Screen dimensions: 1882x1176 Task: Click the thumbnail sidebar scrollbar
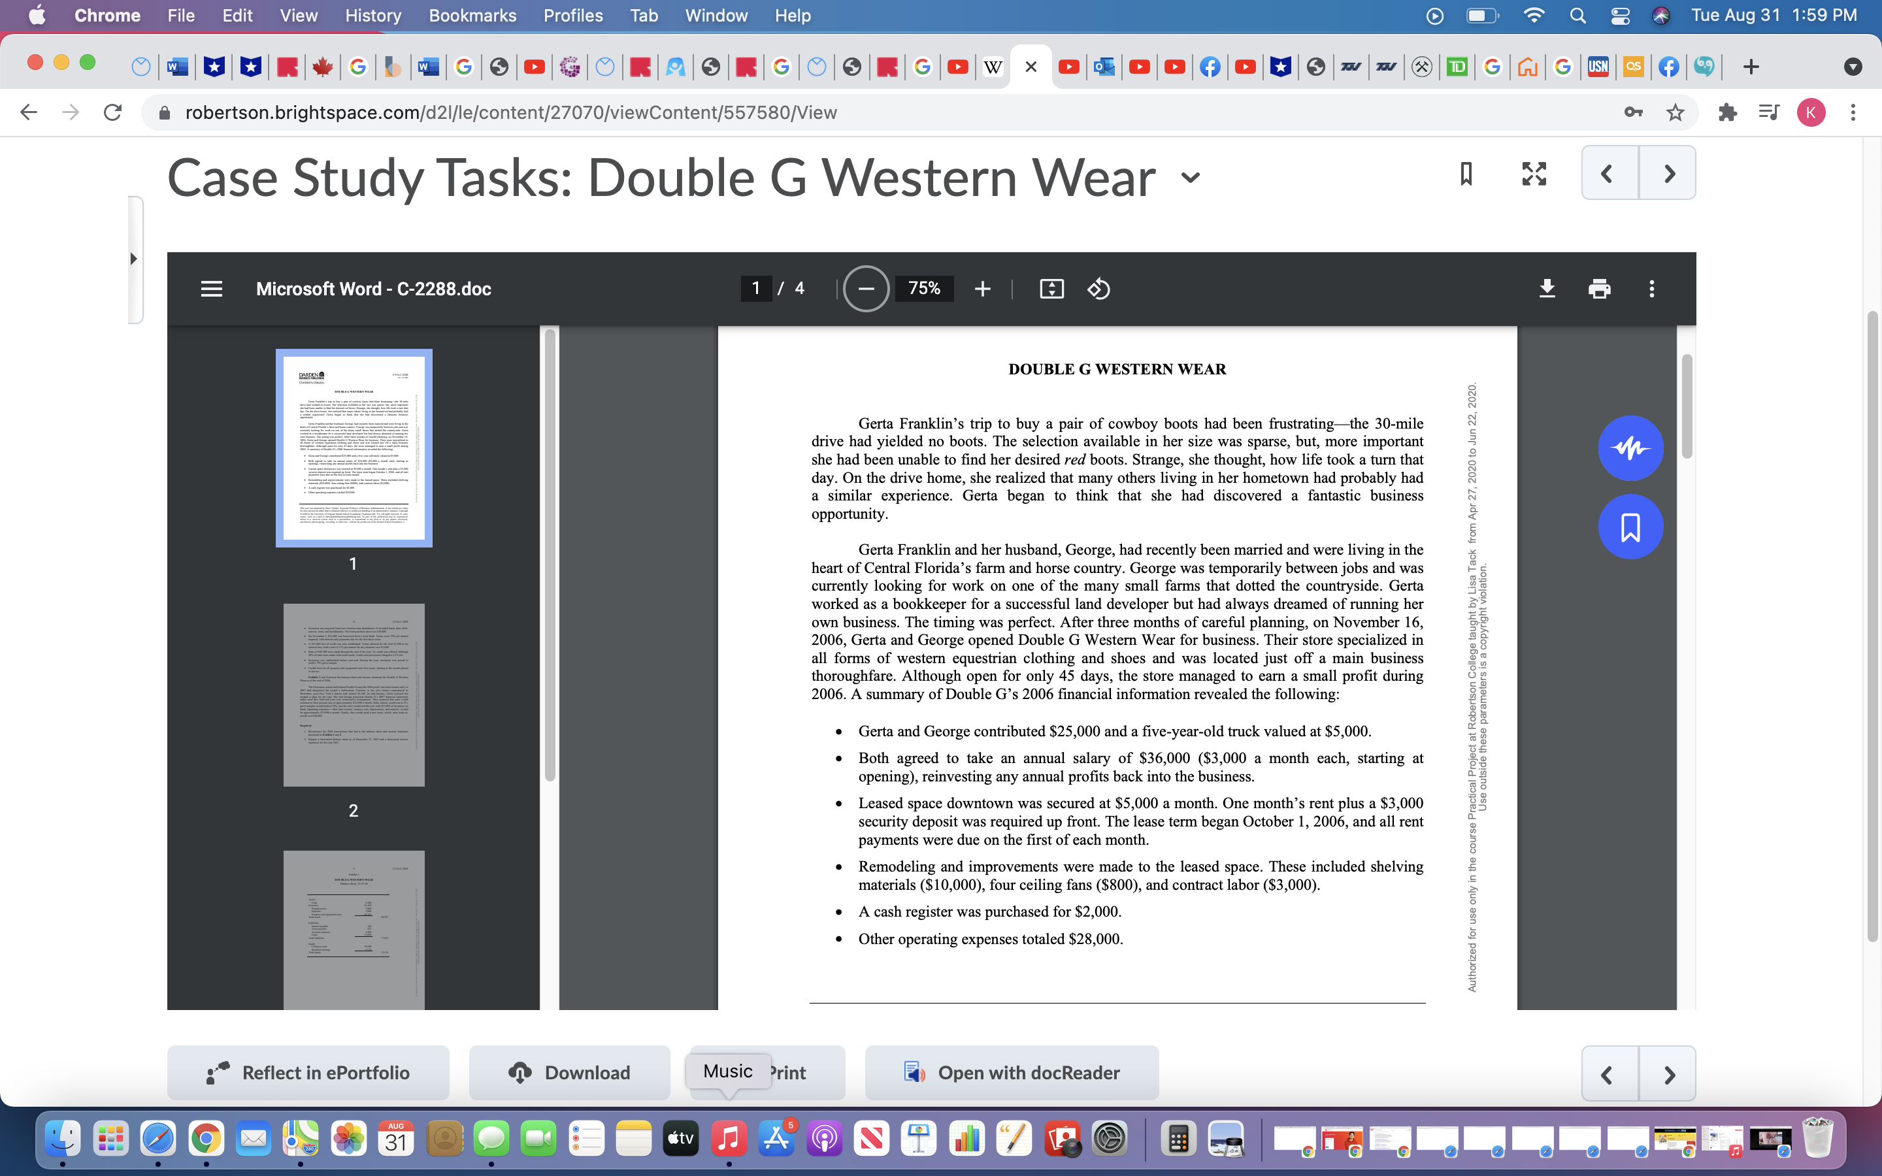[550, 554]
